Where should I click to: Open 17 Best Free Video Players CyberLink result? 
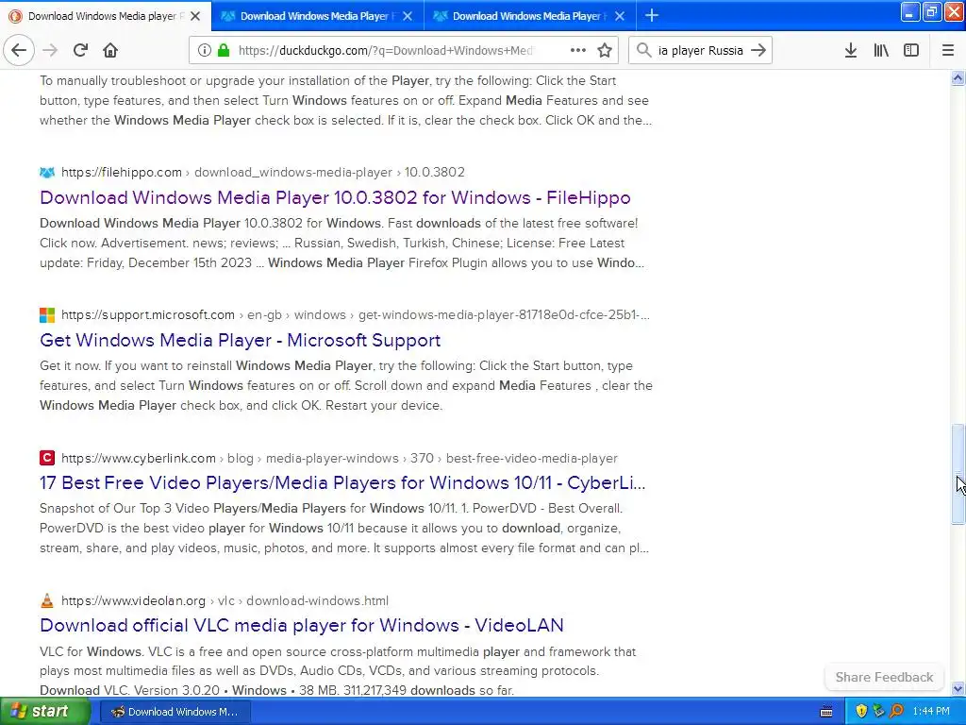click(342, 482)
